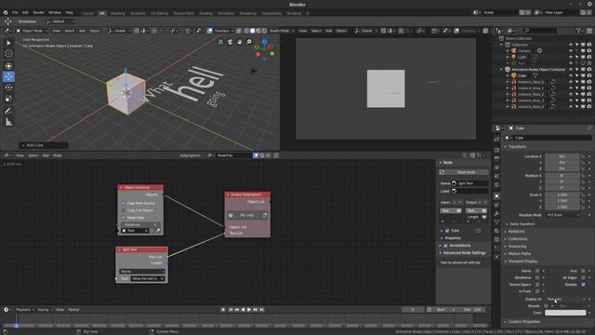Toggle overlays icon in left viewport

pyautogui.click(x=210, y=31)
